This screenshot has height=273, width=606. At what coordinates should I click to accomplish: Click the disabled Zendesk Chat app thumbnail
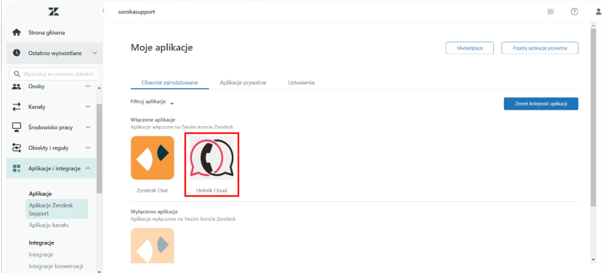pos(152,245)
